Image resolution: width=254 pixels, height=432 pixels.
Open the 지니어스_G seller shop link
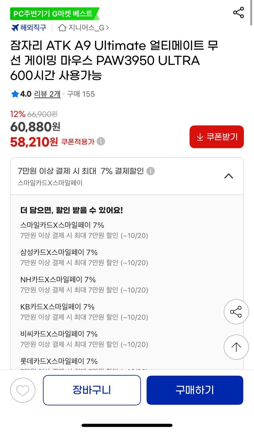point(84,28)
